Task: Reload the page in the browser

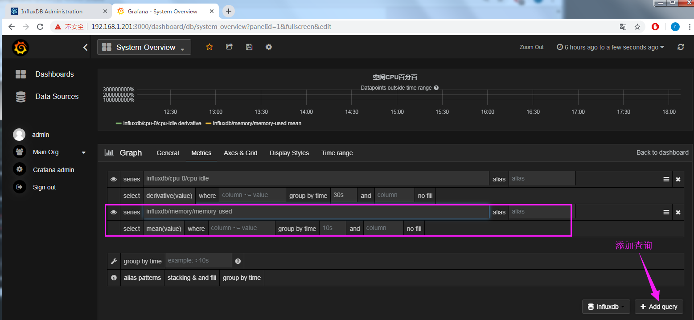Action: point(40,27)
